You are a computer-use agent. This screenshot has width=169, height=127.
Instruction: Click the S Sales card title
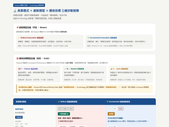click(x=120, y=69)
